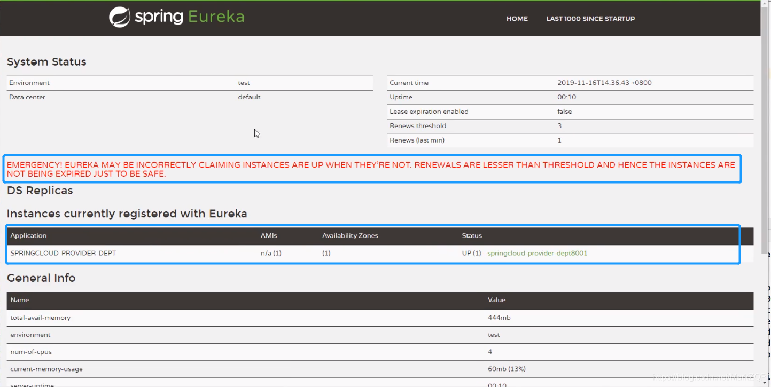Click the Name column header in General Info
Viewport: 771px width, 387px height.
pos(20,300)
